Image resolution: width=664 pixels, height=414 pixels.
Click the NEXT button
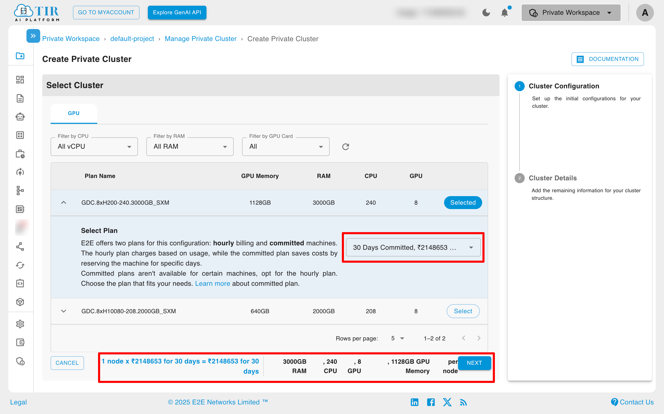tap(474, 363)
